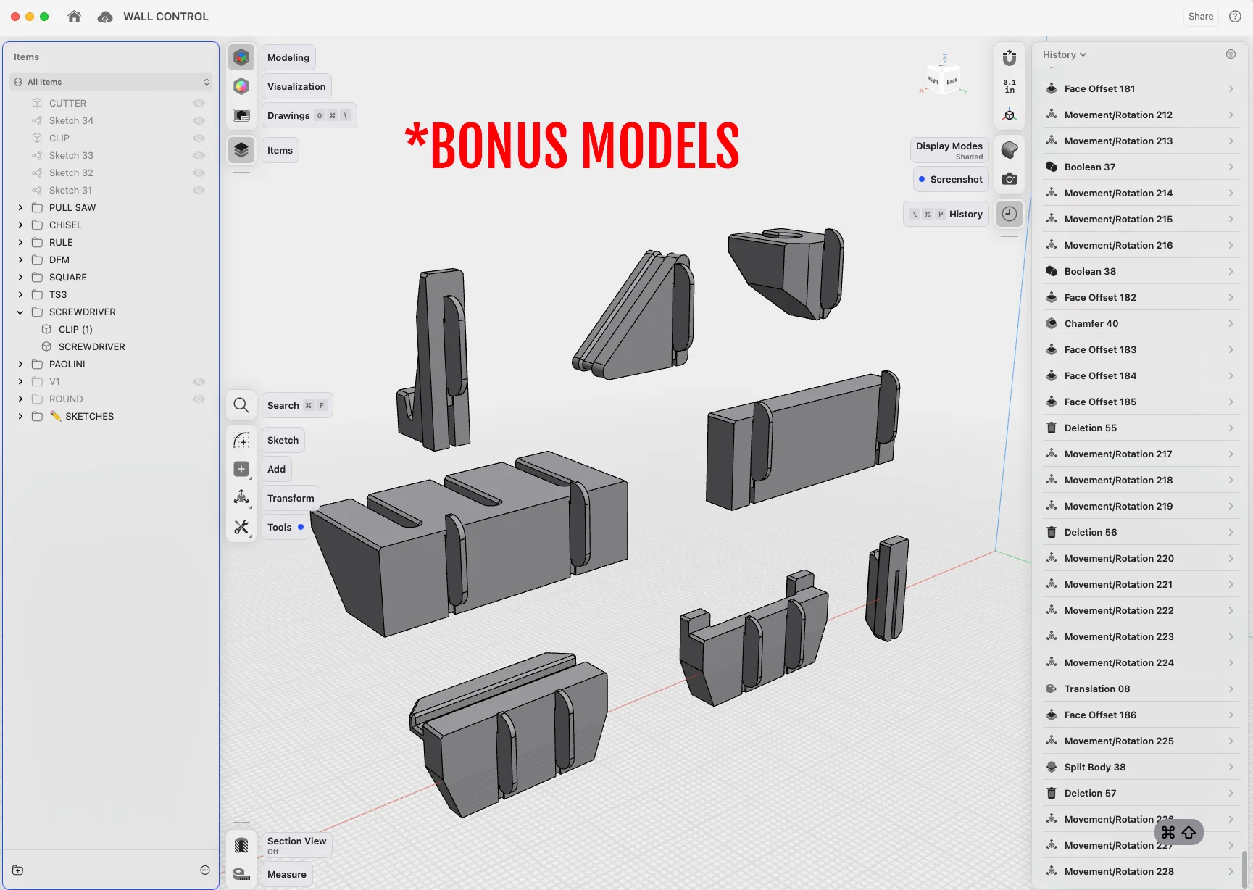Open the Tools icon
This screenshot has width=1253, height=890.
tap(241, 527)
